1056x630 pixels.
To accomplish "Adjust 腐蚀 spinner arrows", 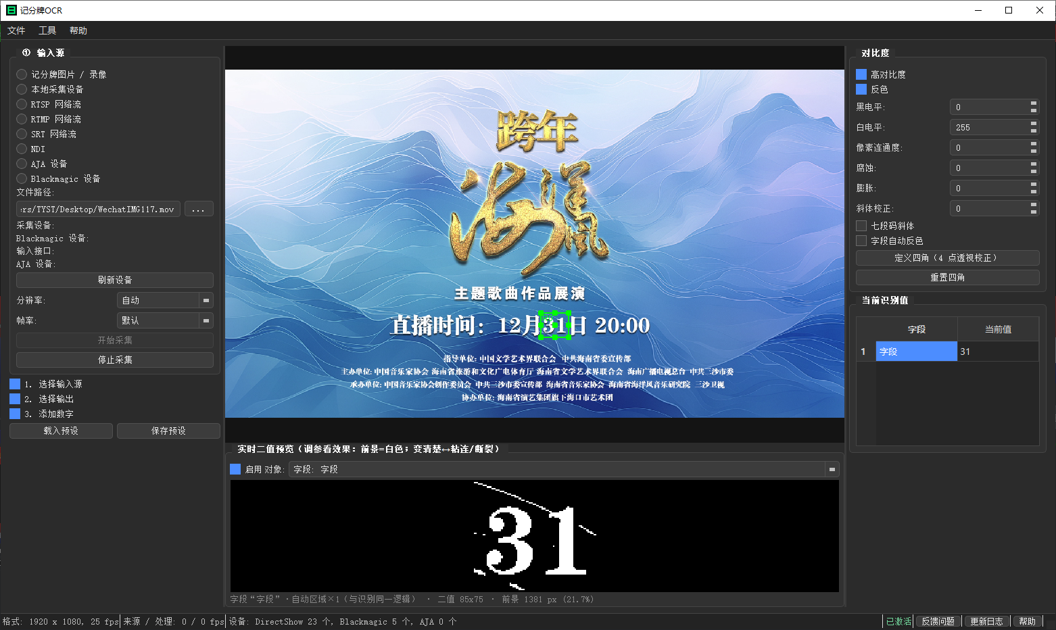I will pyautogui.click(x=1034, y=168).
